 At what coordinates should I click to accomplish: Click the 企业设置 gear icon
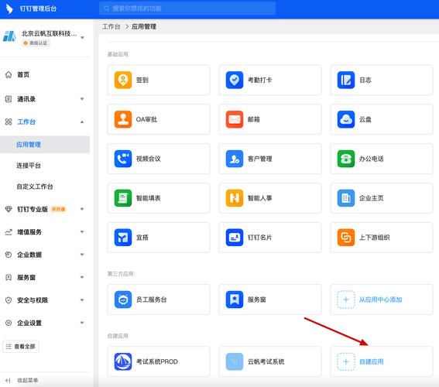point(9,323)
